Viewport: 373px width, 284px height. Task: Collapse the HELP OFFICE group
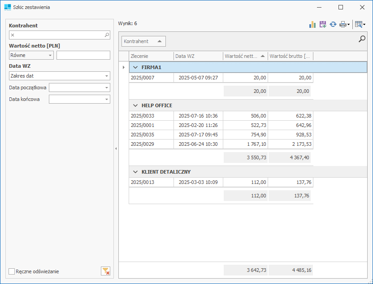coord(135,105)
